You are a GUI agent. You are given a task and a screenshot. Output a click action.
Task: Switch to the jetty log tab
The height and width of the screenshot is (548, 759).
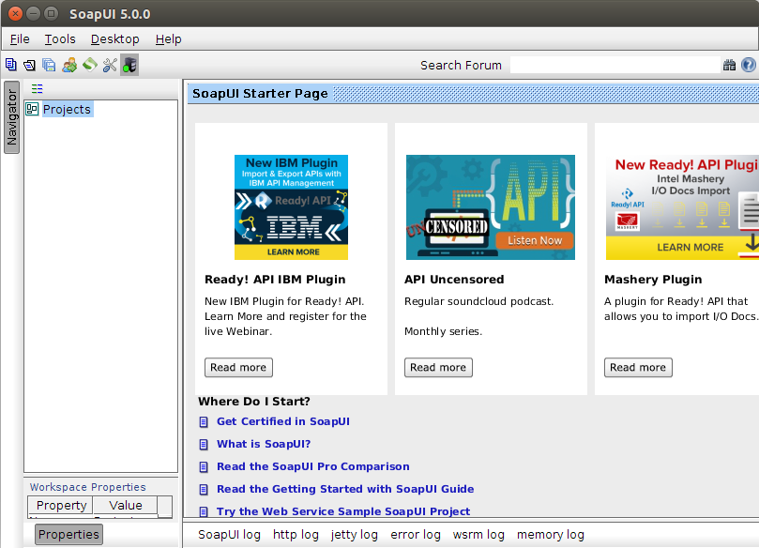click(355, 535)
